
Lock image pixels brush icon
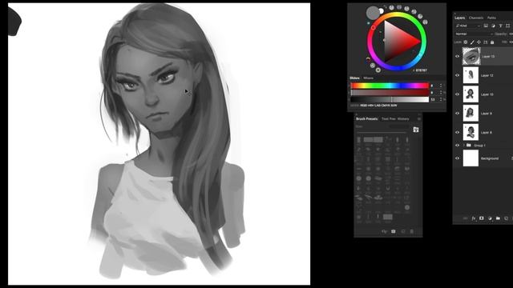coord(472,42)
